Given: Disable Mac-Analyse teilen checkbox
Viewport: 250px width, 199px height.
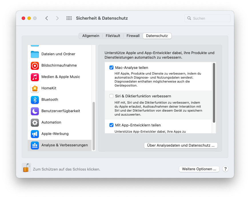Looking at the screenshot, I should coord(111,68).
